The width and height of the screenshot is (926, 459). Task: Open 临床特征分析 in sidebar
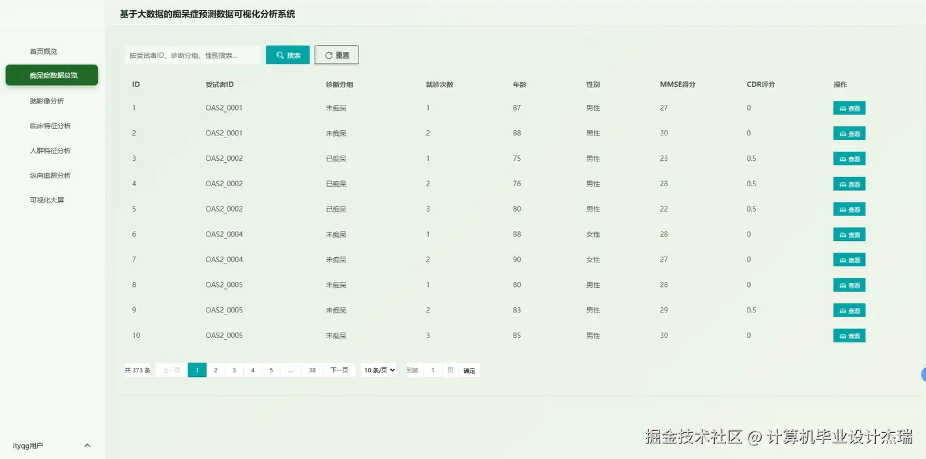50,126
